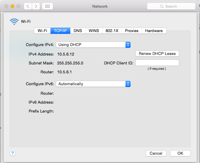Click the Wi-Fi signal icon
This screenshot has height=163, width=200.
[14, 21]
